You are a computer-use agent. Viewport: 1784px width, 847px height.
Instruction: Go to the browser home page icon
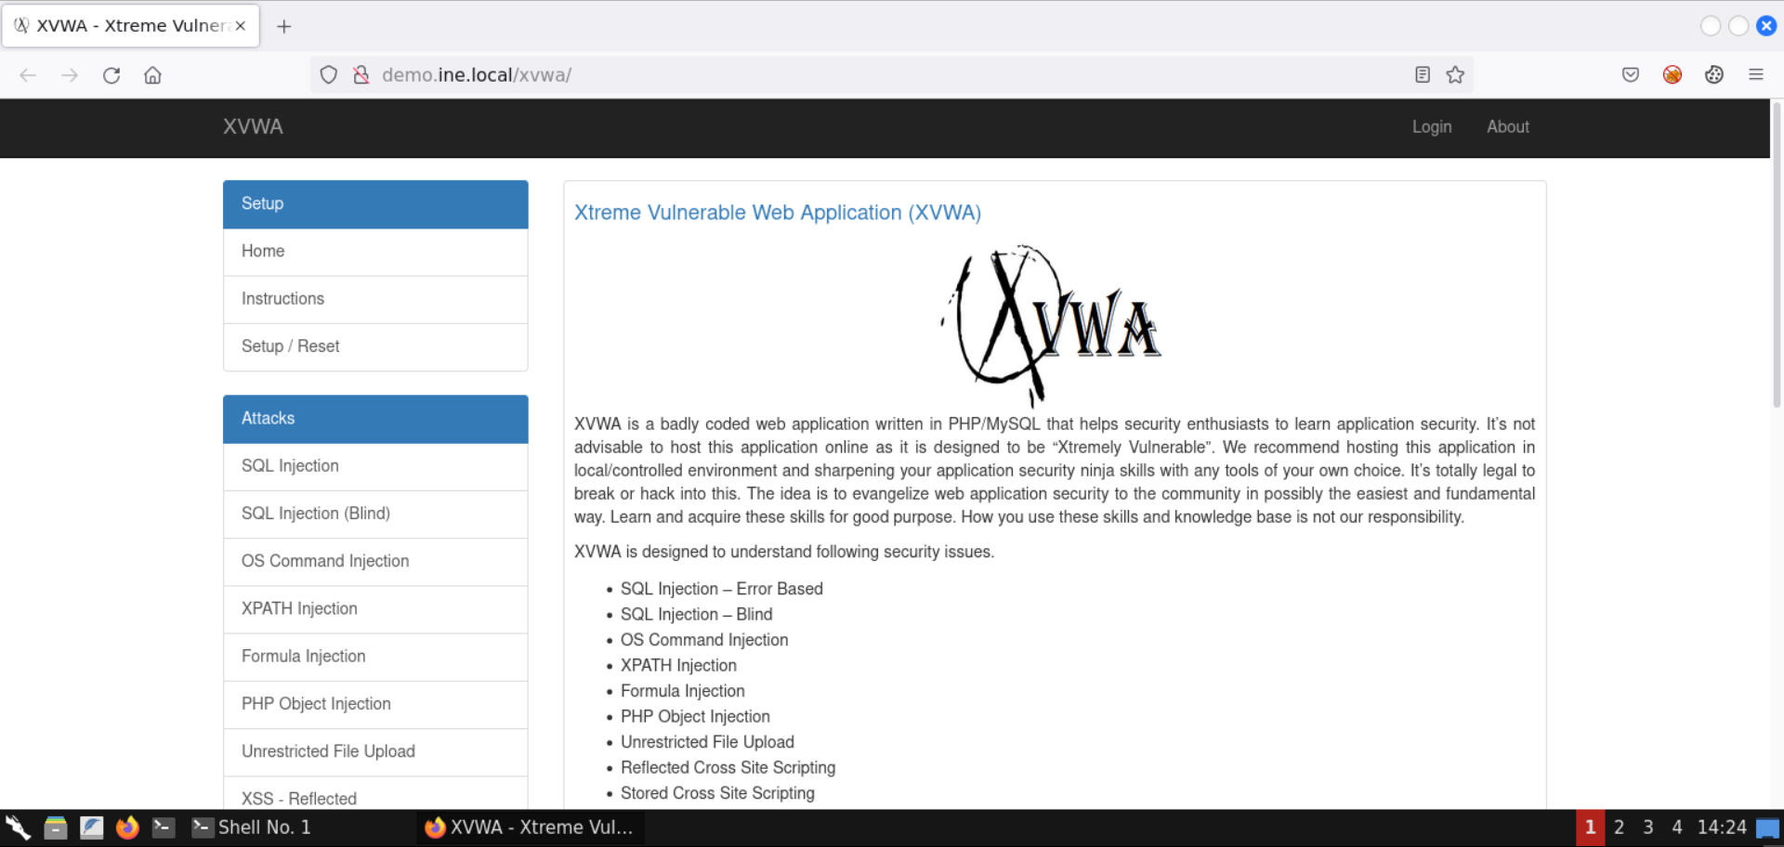click(152, 75)
